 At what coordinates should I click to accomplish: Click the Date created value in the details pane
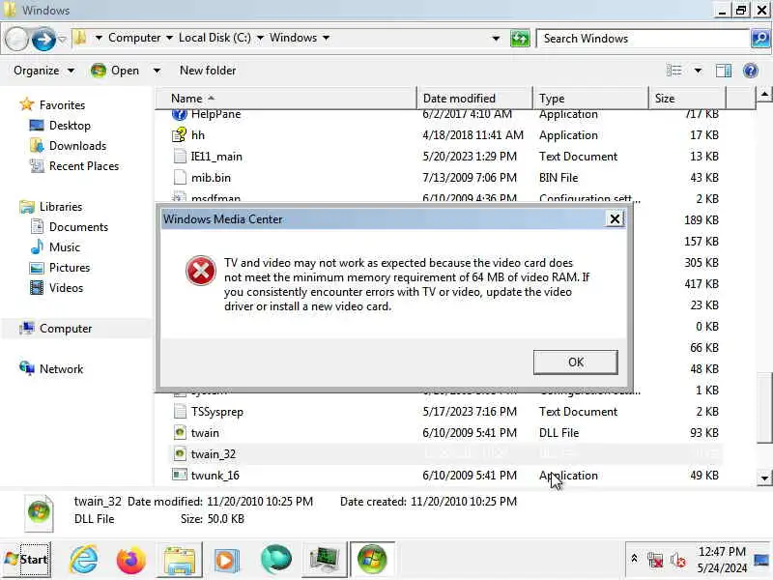(x=464, y=502)
